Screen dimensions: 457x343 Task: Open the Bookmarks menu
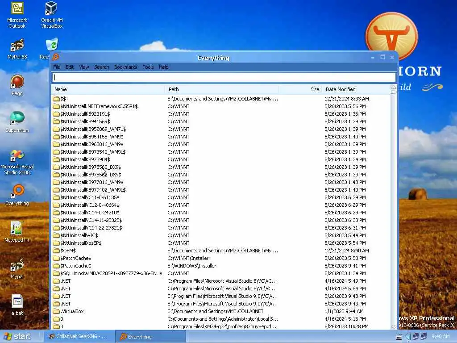125,67
